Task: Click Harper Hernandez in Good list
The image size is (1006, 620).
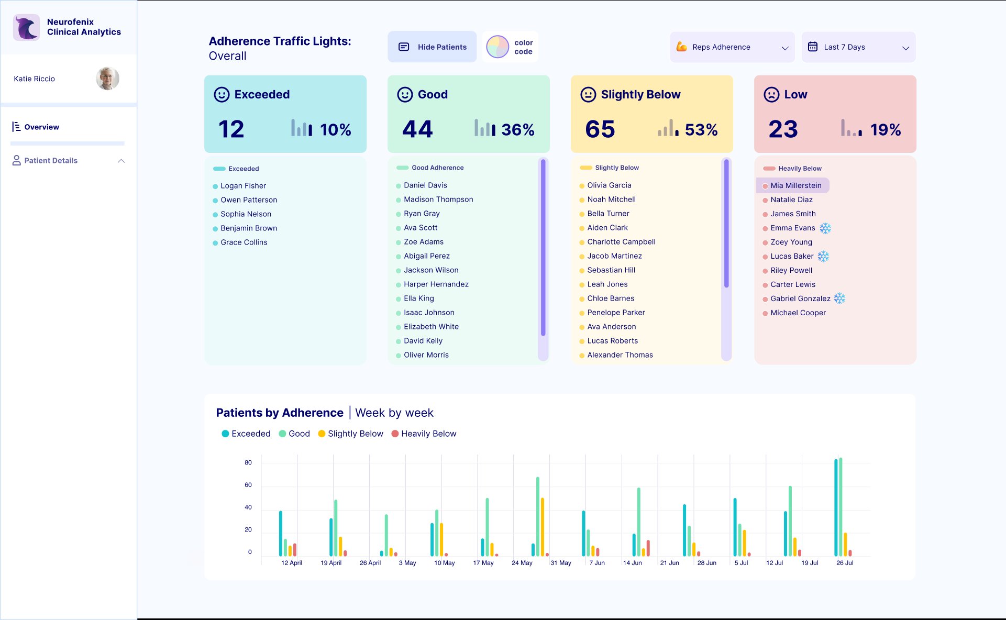Action: point(436,284)
